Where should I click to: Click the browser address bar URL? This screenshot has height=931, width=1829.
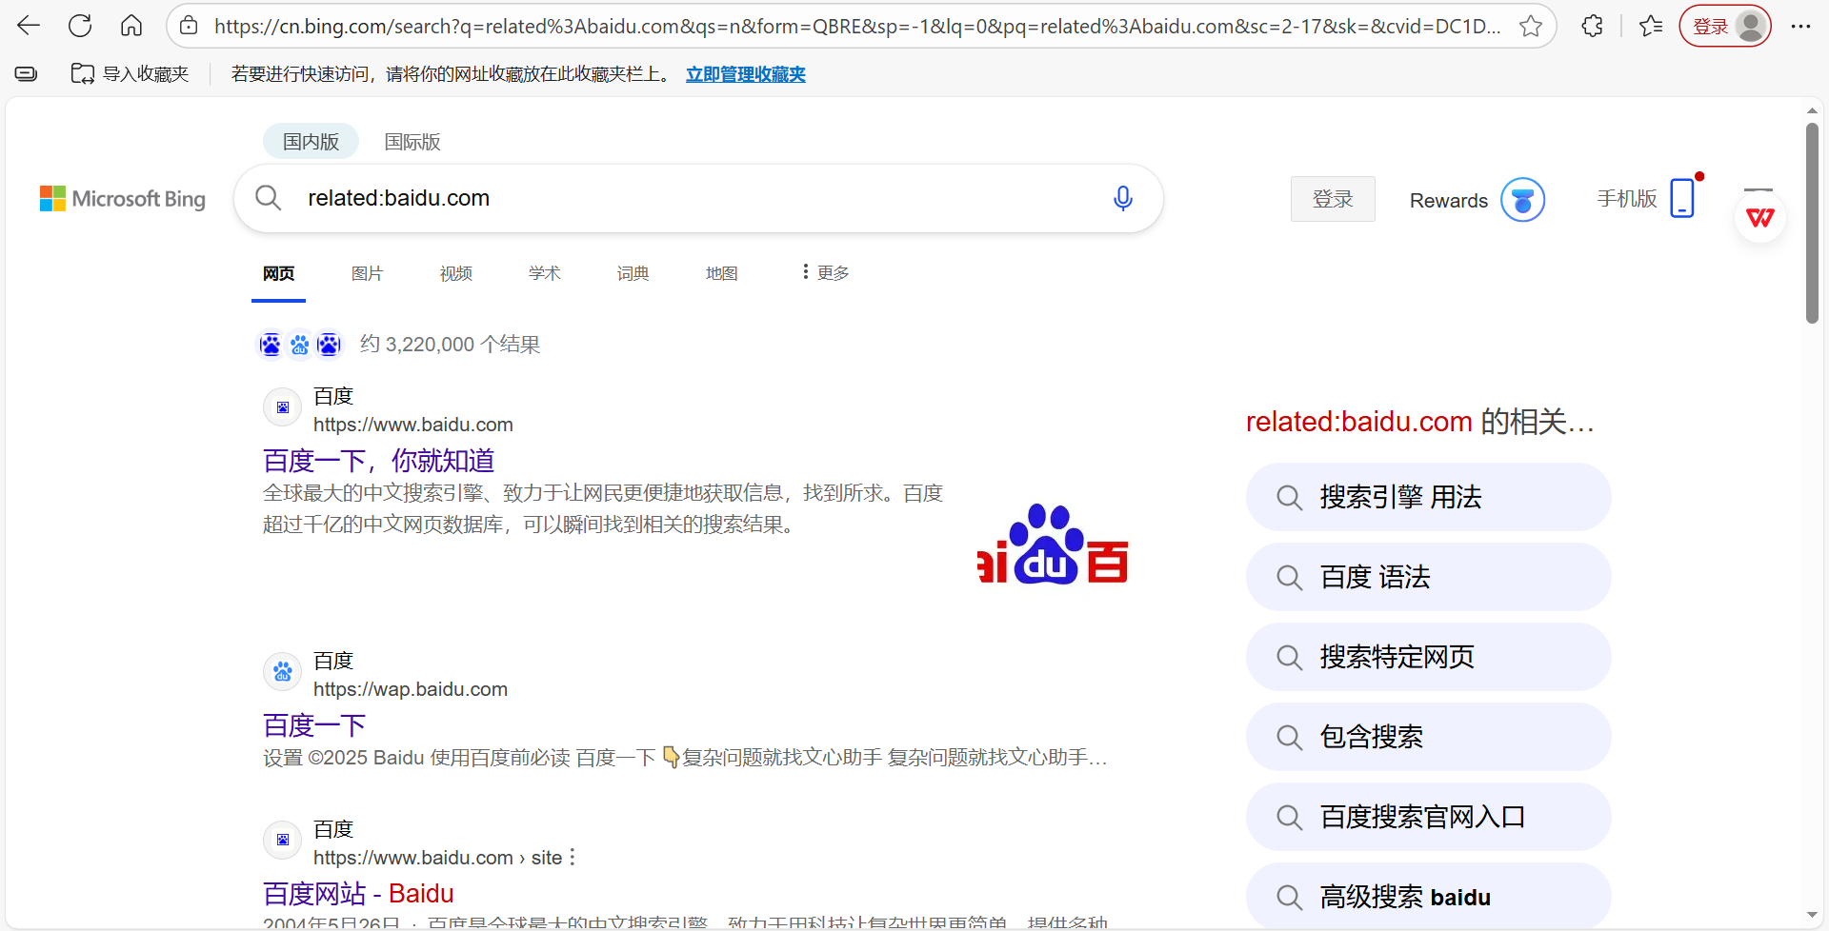point(857,27)
